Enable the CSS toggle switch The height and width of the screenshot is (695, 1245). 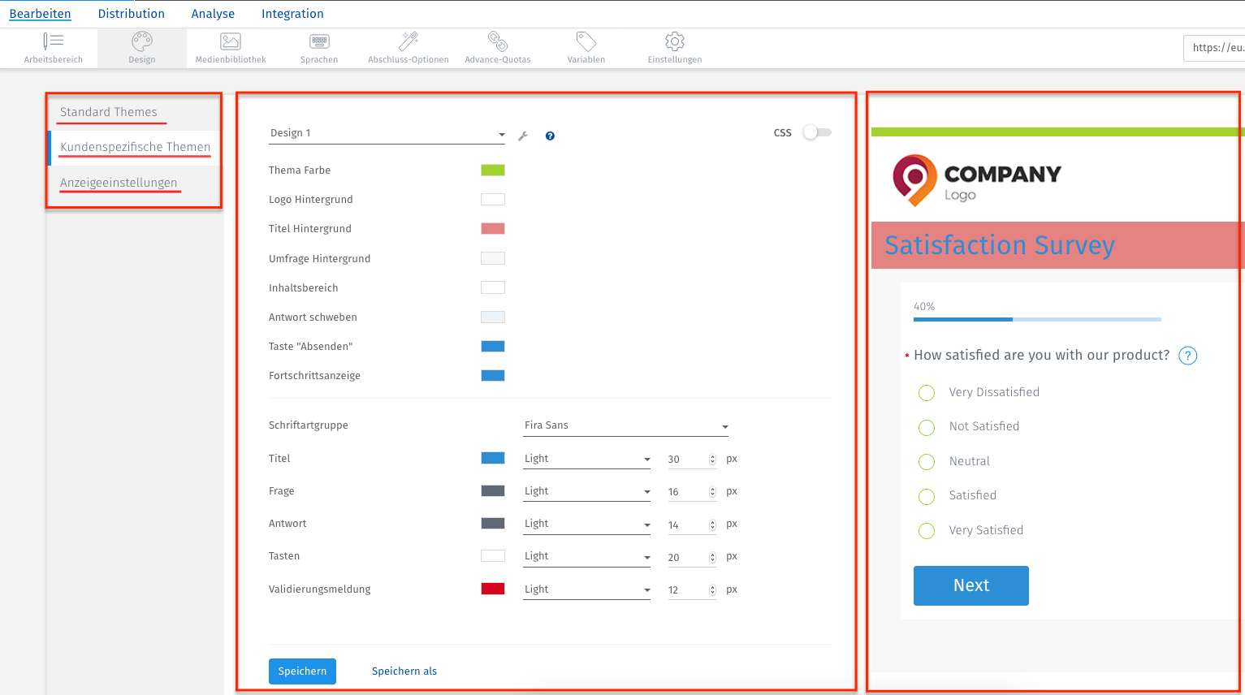816,132
